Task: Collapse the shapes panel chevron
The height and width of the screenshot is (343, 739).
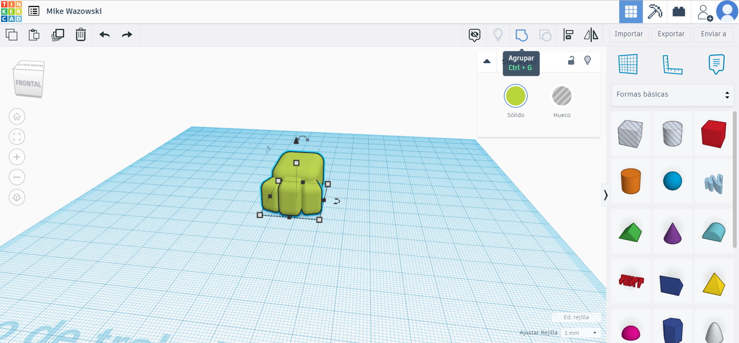Action: [605, 195]
